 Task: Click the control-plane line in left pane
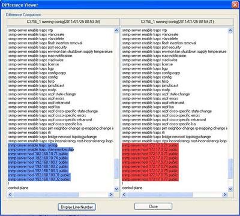coord(18,188)
